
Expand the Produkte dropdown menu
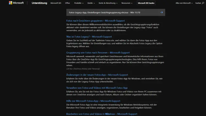(x=79, y=3)
